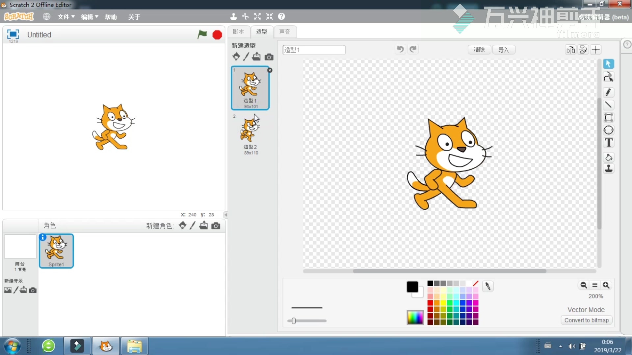Select the Reshape tool
This screenshot has width=632, height=355.
[608, 77]
